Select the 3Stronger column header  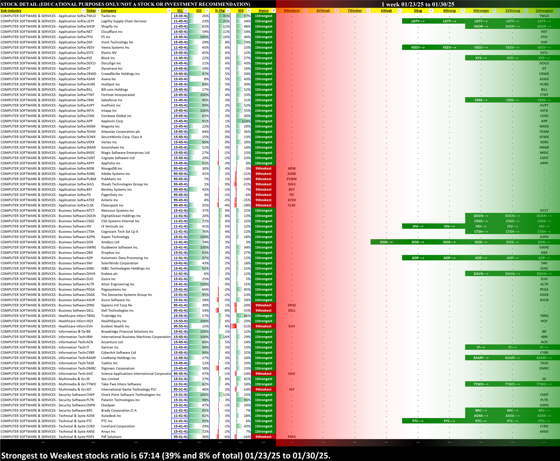click(x=481, y=11)
